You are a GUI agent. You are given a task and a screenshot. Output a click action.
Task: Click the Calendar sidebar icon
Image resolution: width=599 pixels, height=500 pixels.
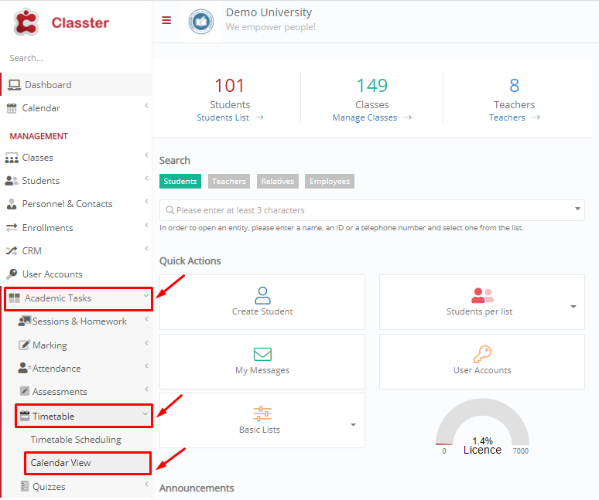point(12,108)
